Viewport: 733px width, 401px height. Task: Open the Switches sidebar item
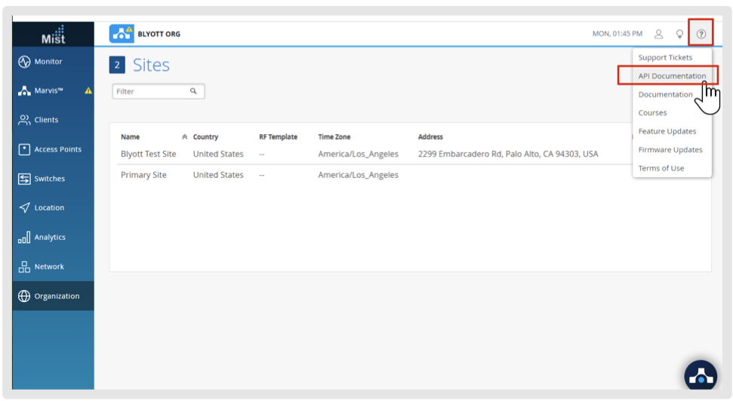pyautogui.click(x=49, y=179)
